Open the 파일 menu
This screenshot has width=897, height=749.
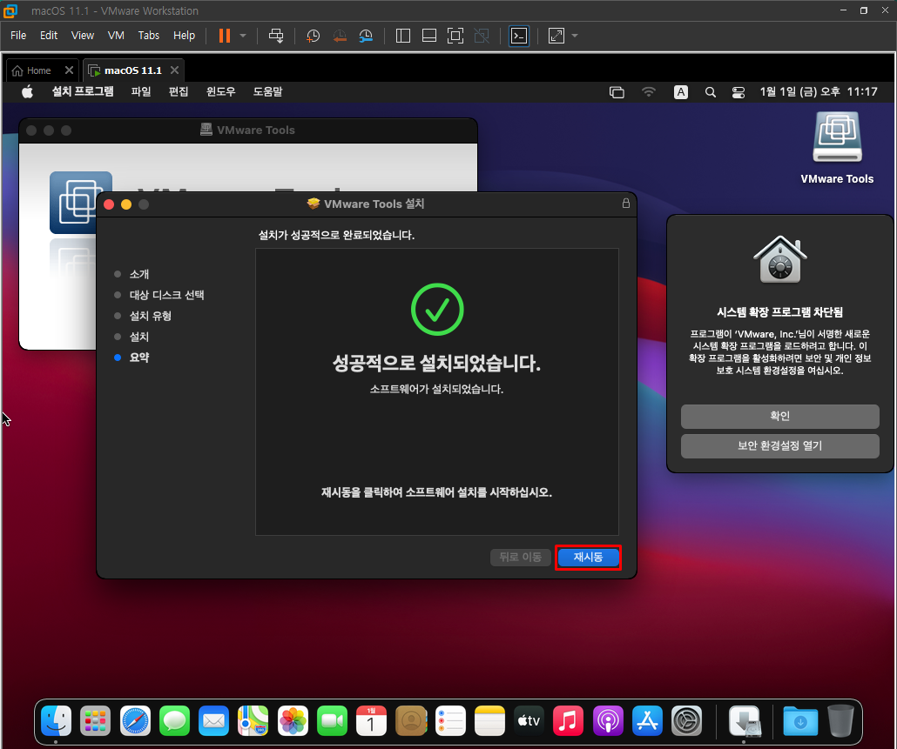pos(141,91)
